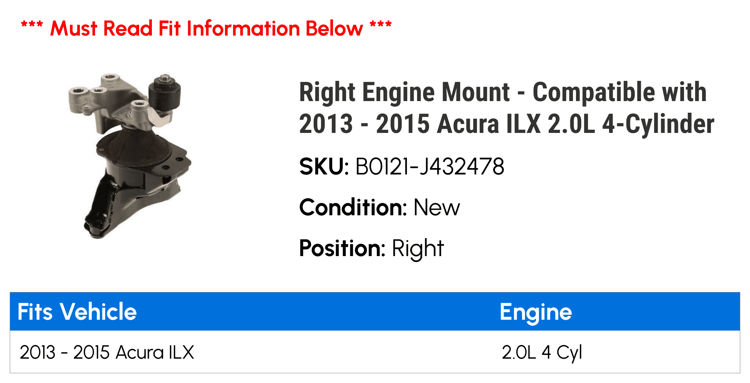Click the word Condition in bold

pyautogui.click(x=353, y=207)
